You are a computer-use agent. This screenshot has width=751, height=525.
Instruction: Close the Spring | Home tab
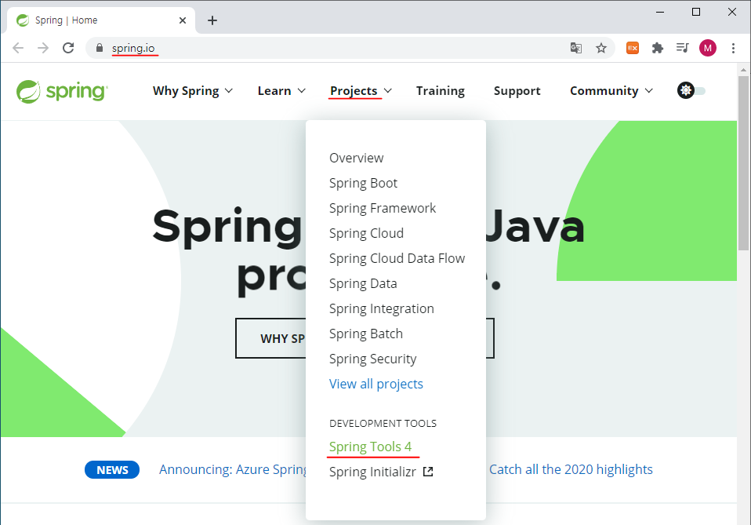(183, 20)
